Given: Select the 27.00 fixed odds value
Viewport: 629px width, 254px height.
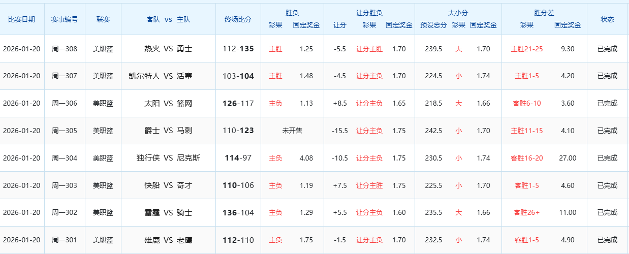Looking at the screenshot, I should coord(568,158).
